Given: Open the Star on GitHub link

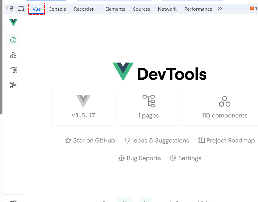Looking at the screenshot, I should coord(90,141).
